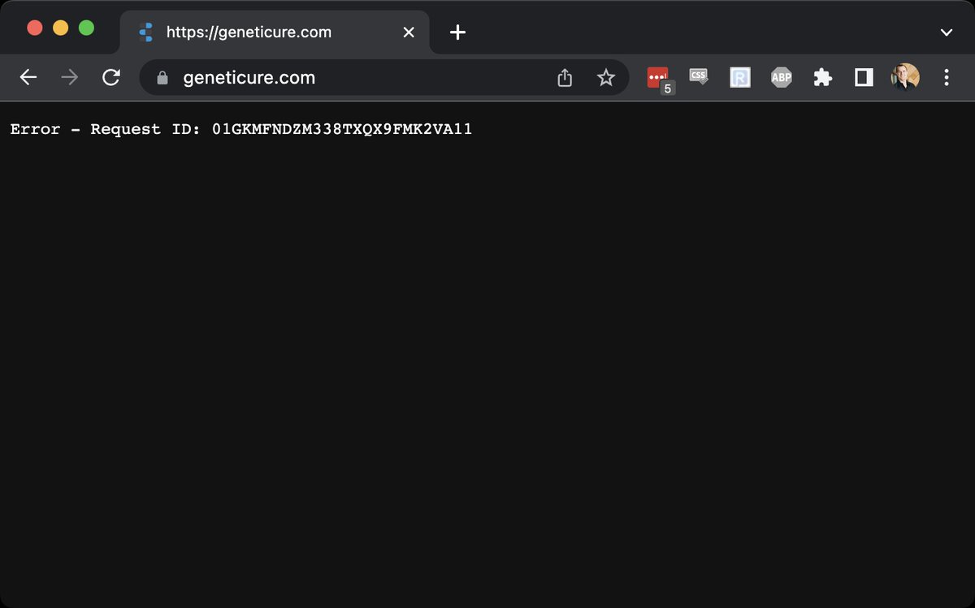Screen dimensions: 975x608
Task: Click the geneticure tab favicon
Action: 146,32
